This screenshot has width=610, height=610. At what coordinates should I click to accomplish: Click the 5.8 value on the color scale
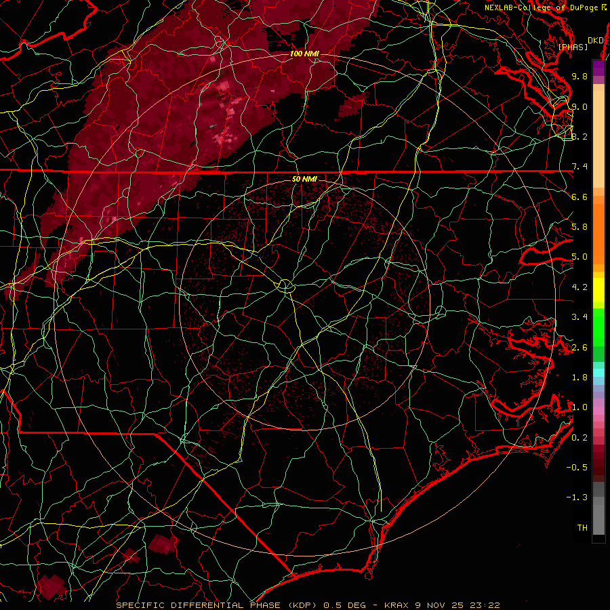(579, 227)
